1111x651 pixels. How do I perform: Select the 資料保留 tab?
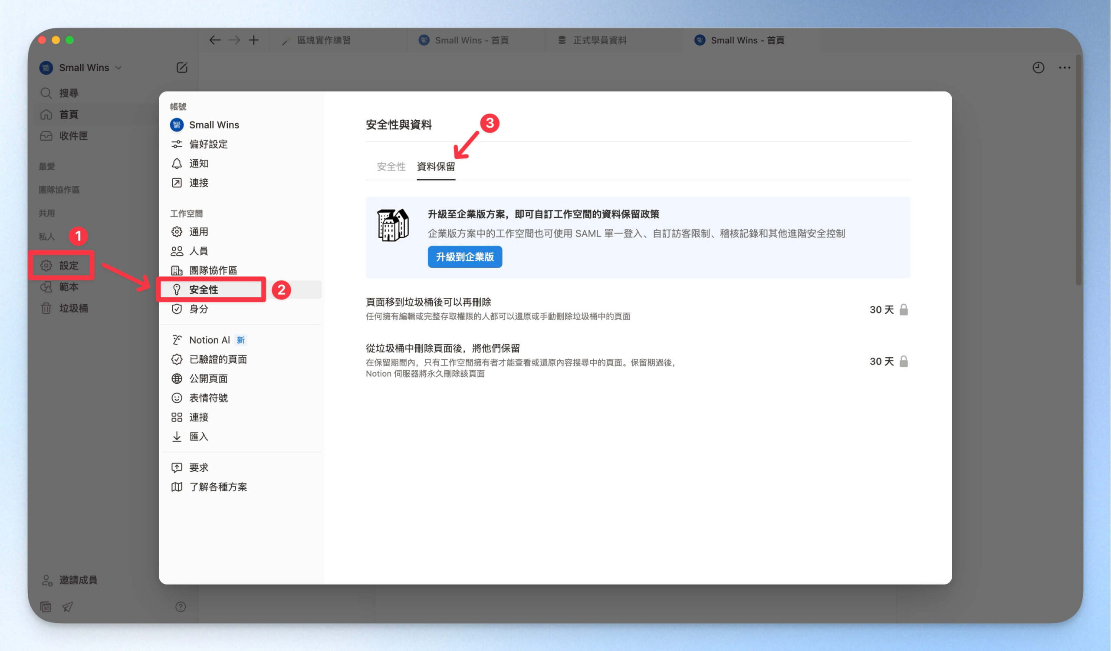pos(436,167)
